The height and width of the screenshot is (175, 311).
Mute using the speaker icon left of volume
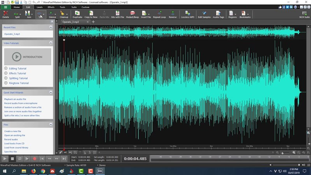(270, 165)
